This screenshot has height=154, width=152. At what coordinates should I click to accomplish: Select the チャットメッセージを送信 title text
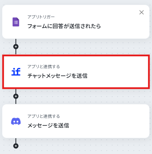click(58, 76)
